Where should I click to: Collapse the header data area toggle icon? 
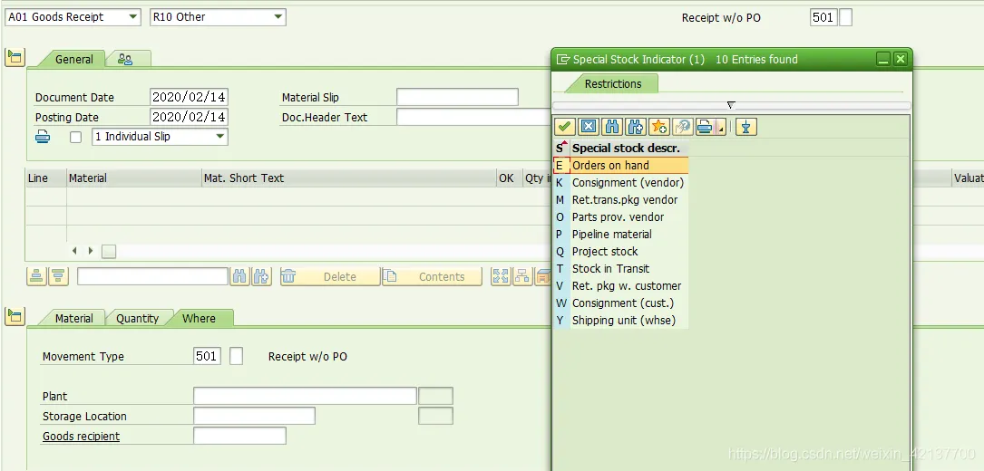tap(15, 58)
